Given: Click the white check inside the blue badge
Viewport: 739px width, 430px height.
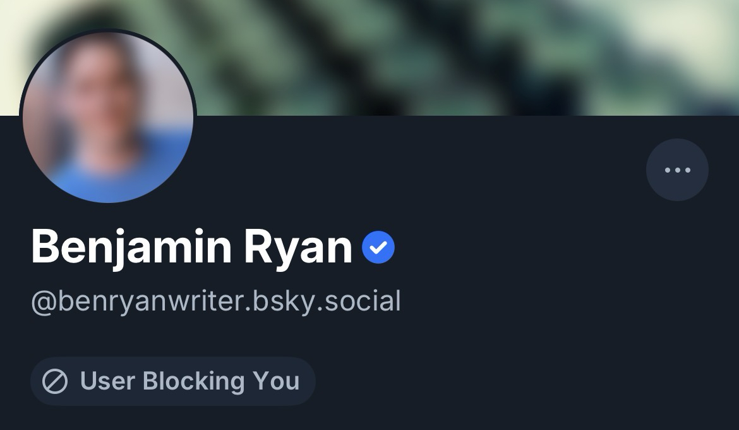Looking at the screenshot, I should pyautogui.click(x=378, y=248).
